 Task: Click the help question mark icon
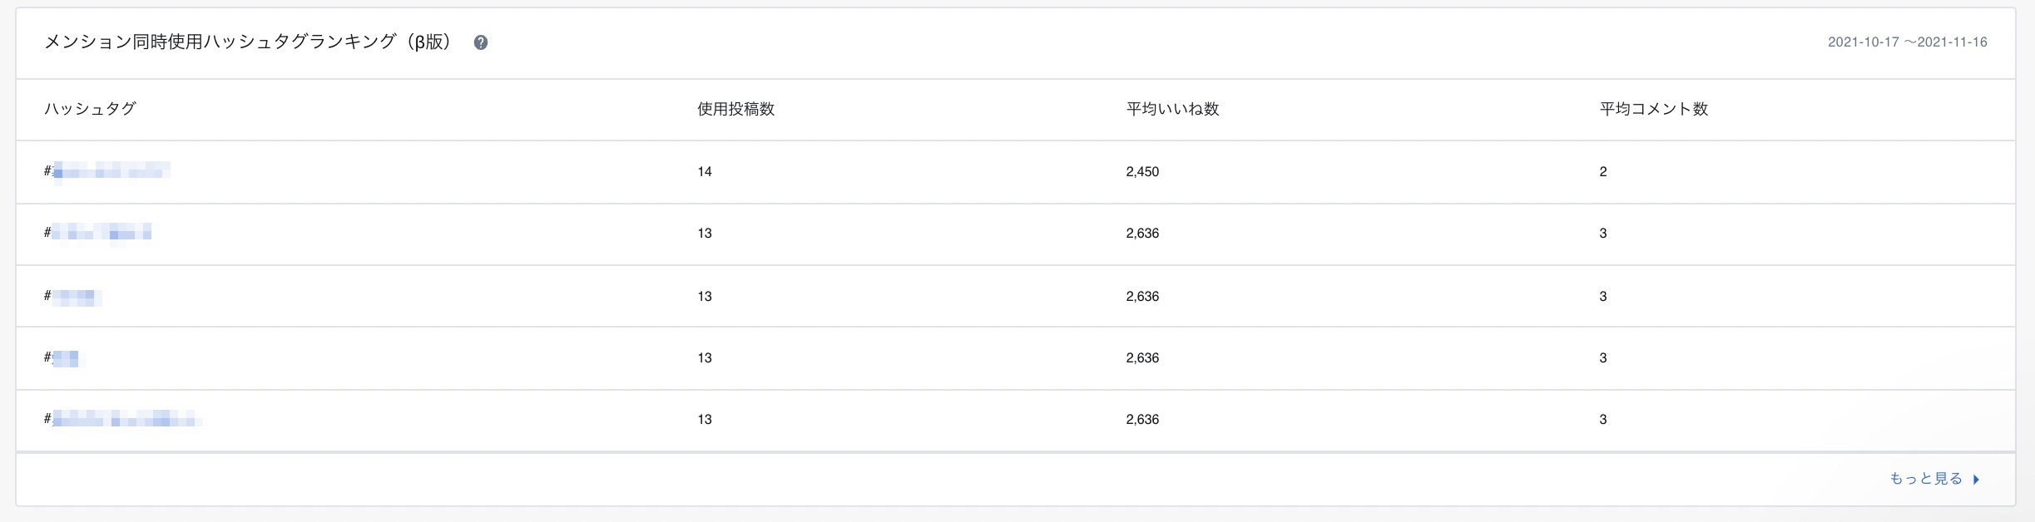pos(480,42)
